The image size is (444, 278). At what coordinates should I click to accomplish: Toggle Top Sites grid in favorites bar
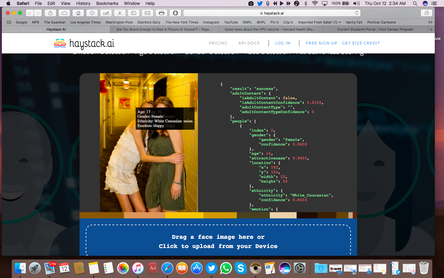click(x=9, y=22)
